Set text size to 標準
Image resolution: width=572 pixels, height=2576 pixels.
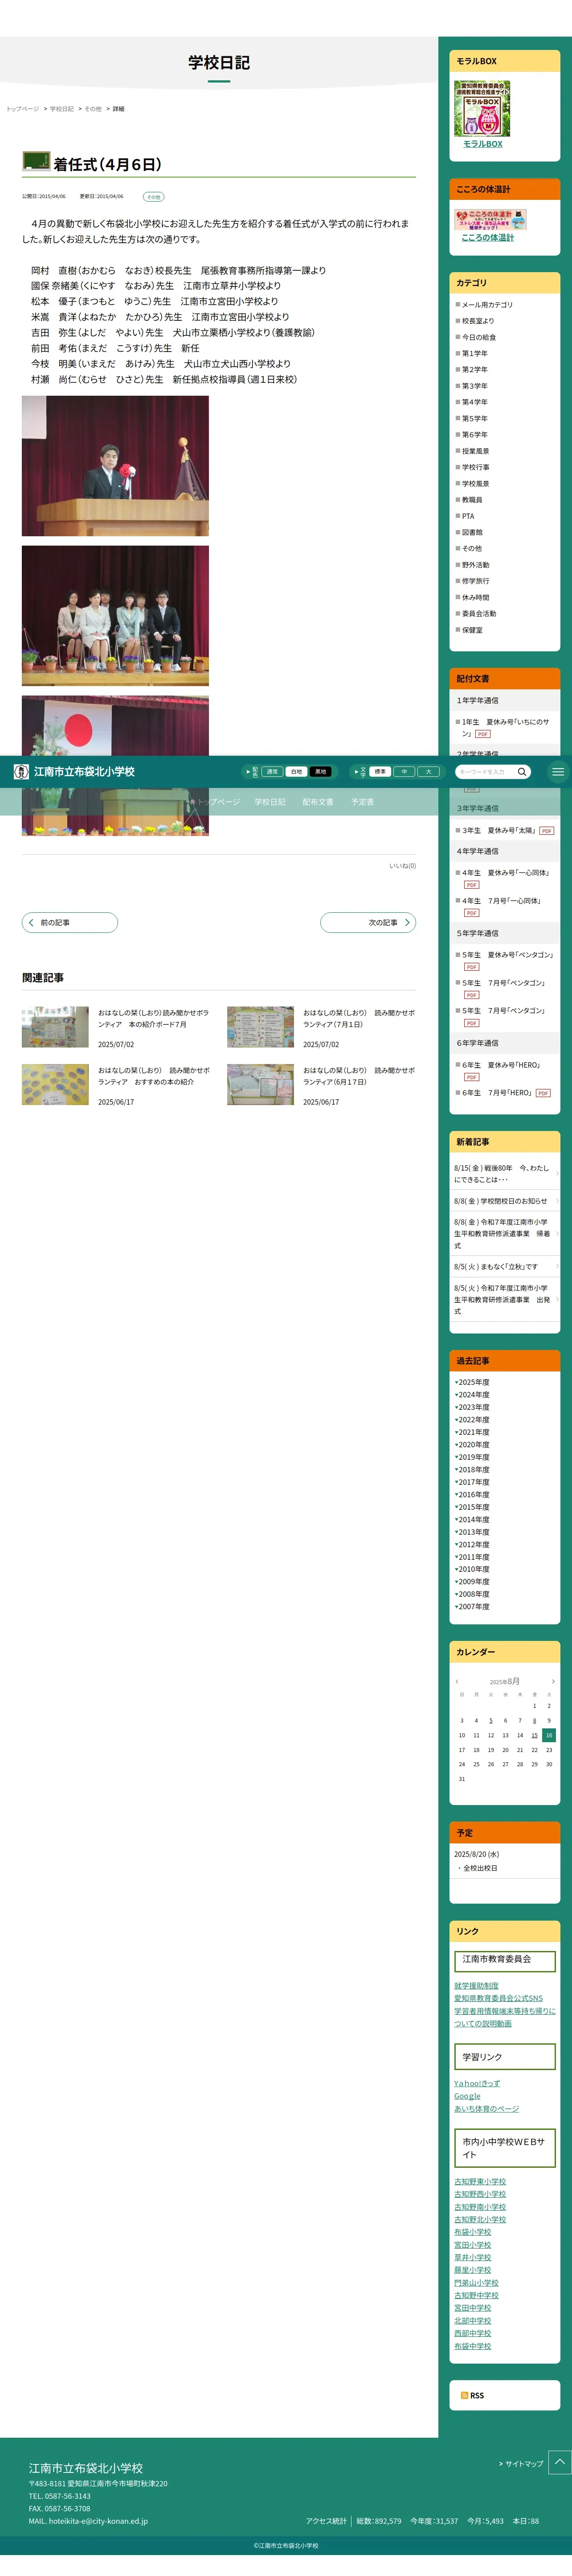pyautogui.click(x=380, y=772)
